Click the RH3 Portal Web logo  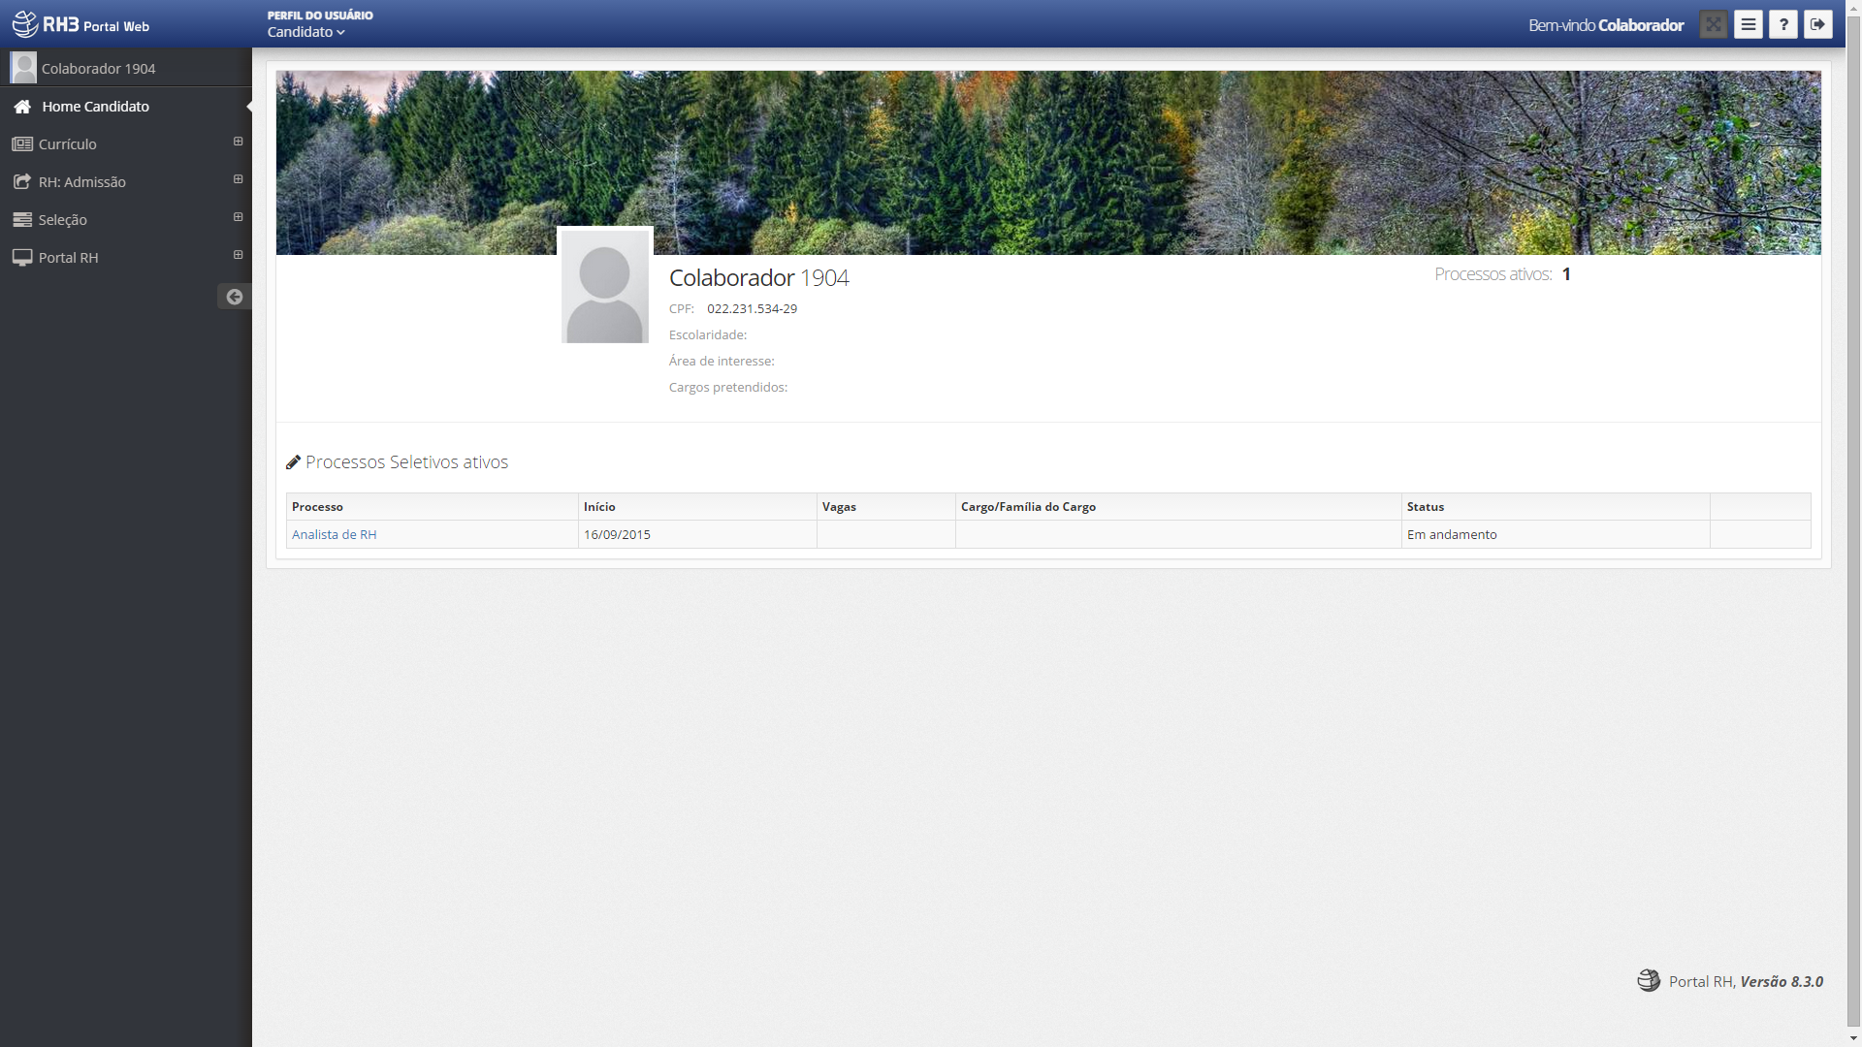pos(81,25)
